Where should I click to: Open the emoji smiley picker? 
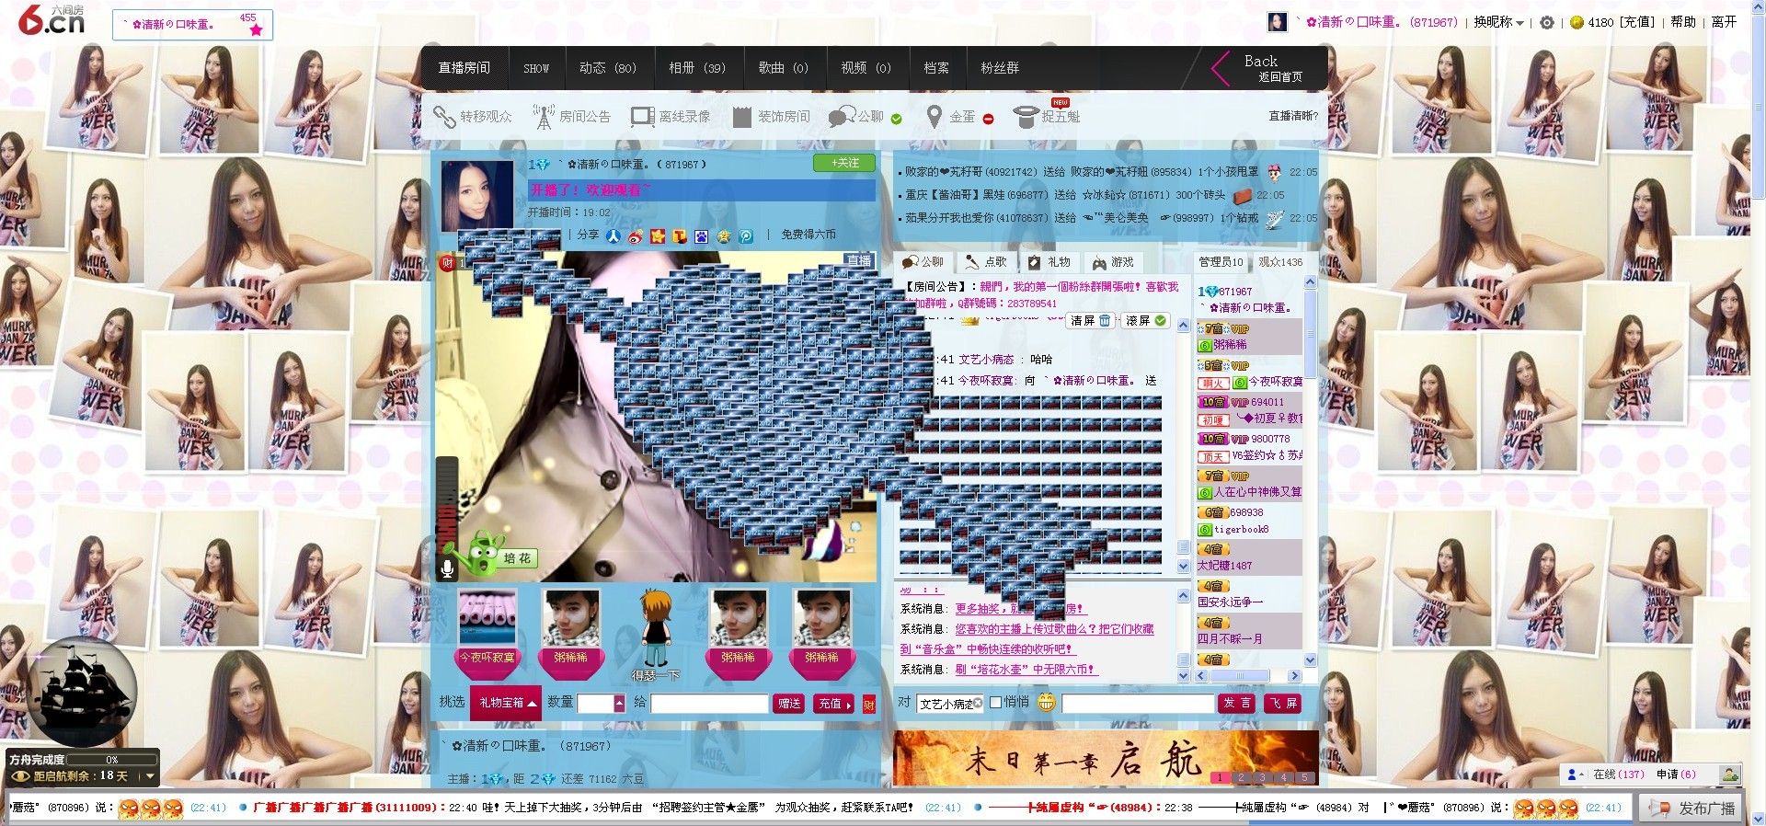(1046, 703)
